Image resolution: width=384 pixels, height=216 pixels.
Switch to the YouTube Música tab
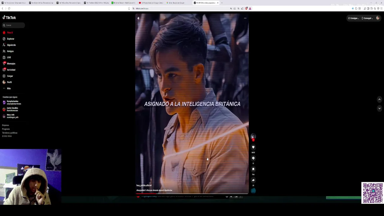click(x=151, y=3)
